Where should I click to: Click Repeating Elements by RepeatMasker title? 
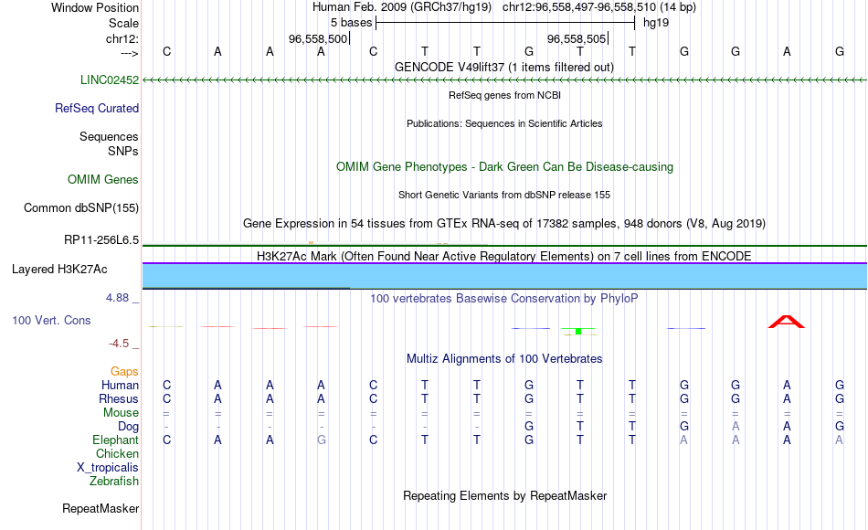(505, 495)
